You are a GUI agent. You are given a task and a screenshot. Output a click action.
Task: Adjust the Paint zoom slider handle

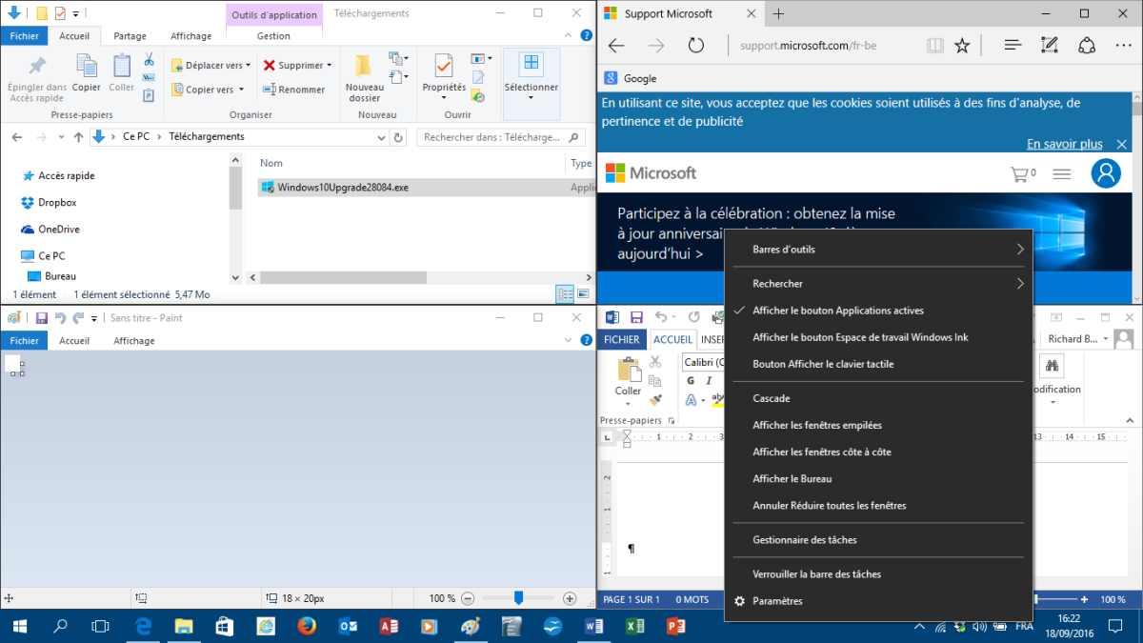coord(518,598)
